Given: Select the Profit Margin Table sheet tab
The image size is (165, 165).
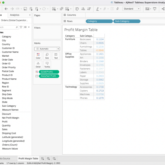Looking at the screenshot, I should [x=28, y=159].
